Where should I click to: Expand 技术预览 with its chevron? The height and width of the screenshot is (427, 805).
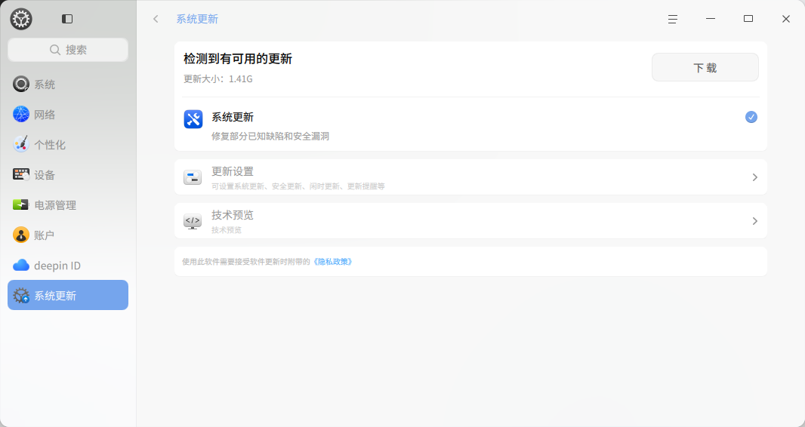point(754,221)
